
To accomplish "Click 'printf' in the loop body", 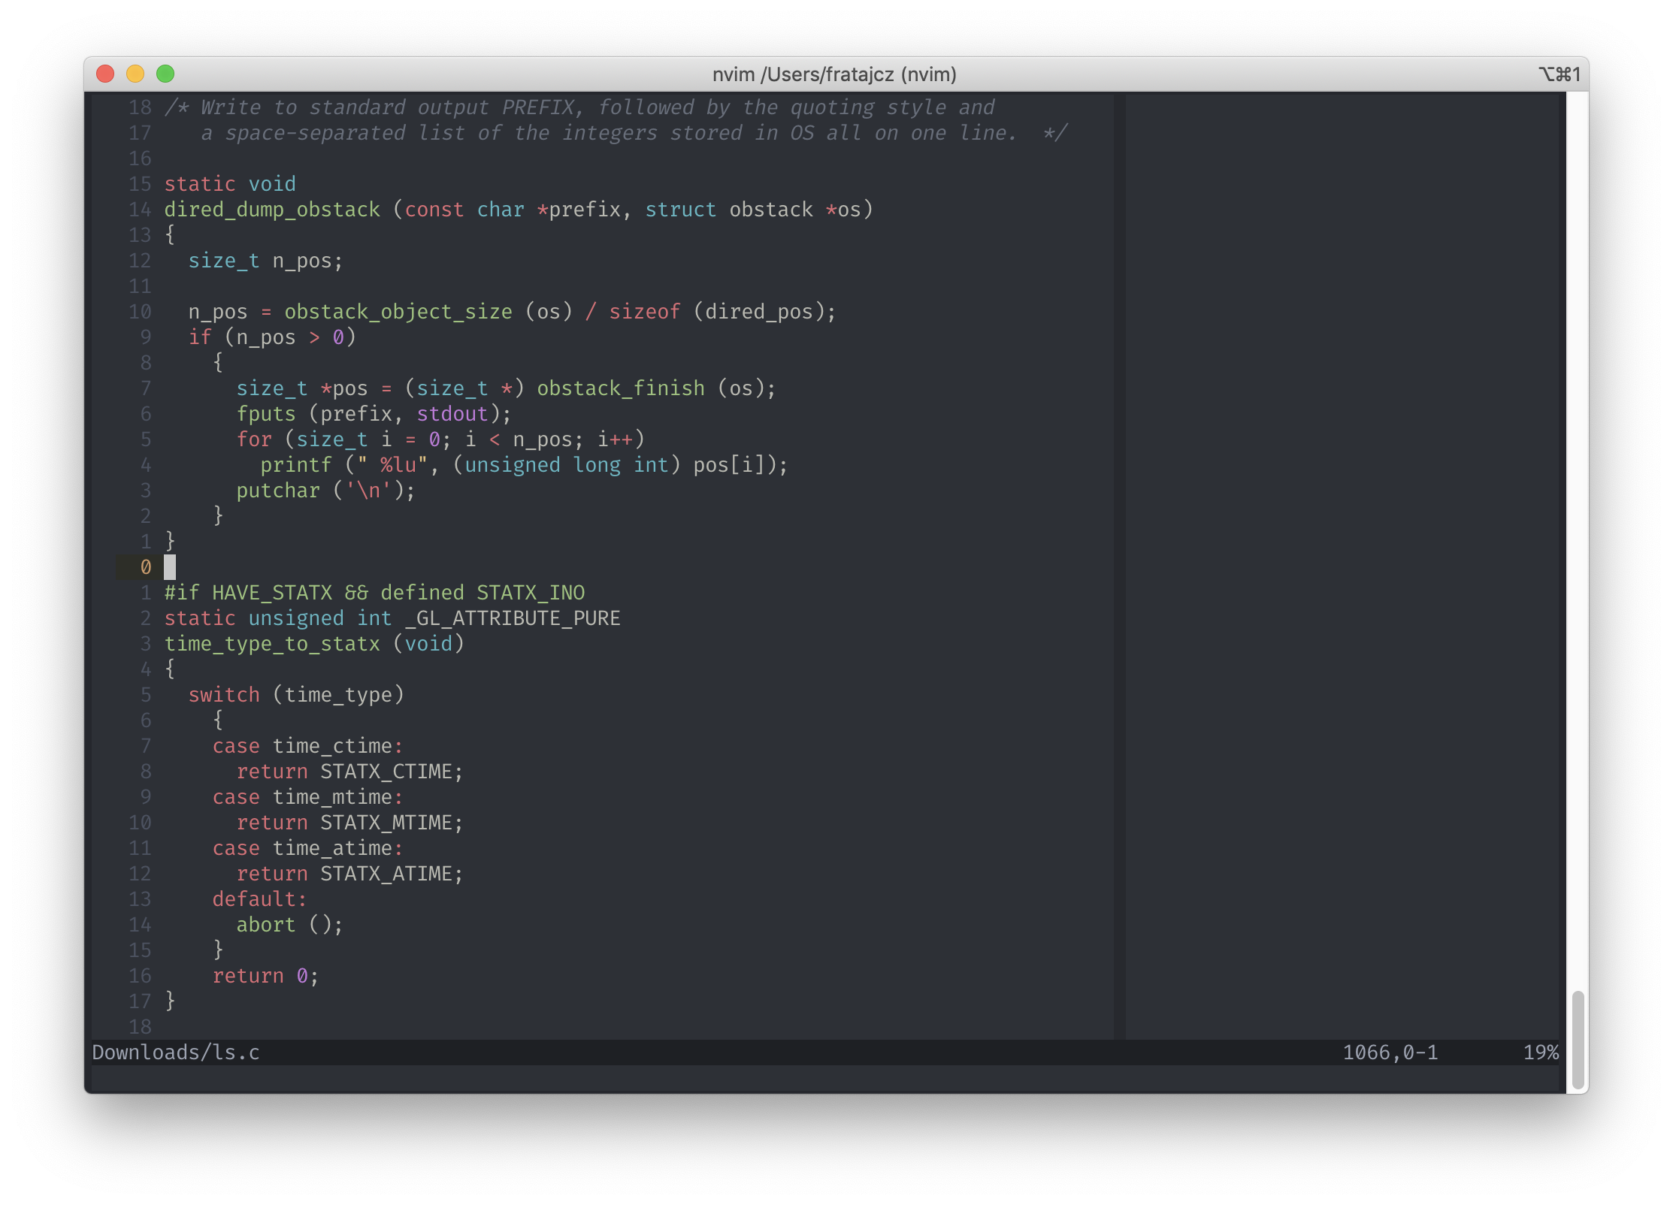I will tap(296, 465).
